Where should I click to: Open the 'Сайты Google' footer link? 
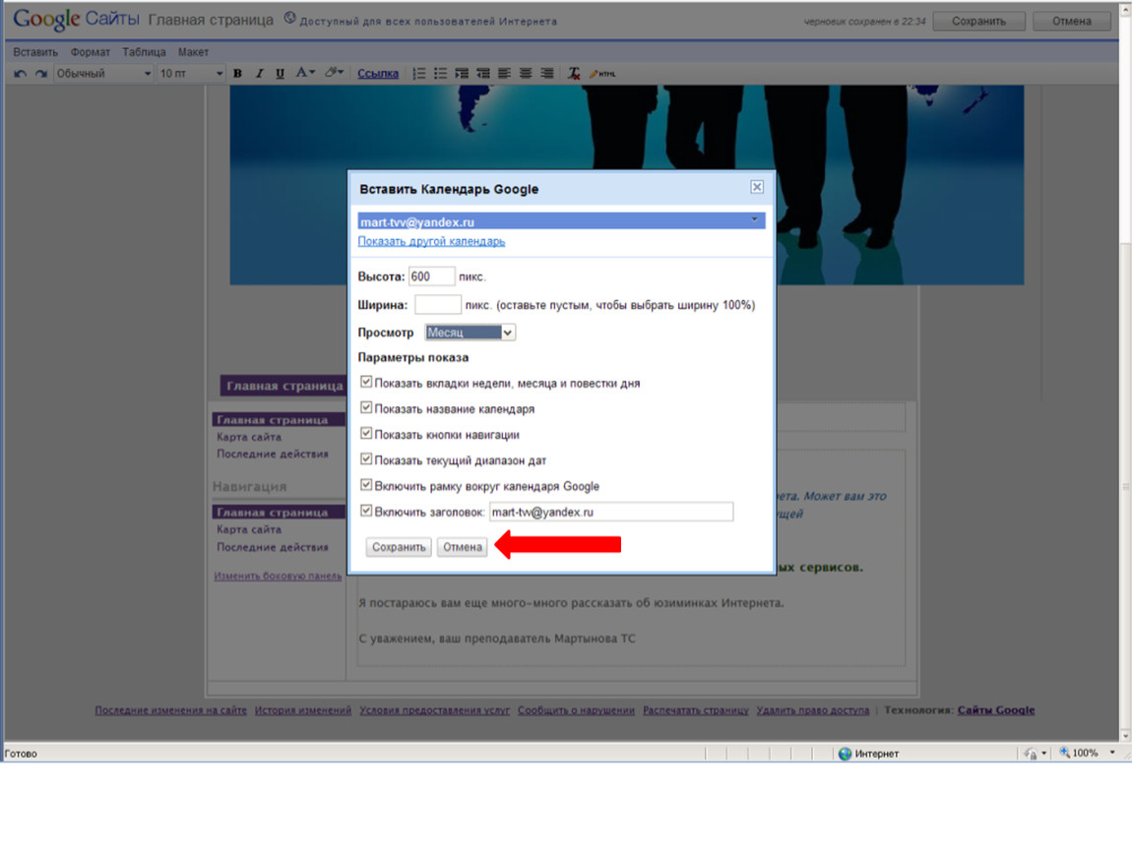(996, 710)
